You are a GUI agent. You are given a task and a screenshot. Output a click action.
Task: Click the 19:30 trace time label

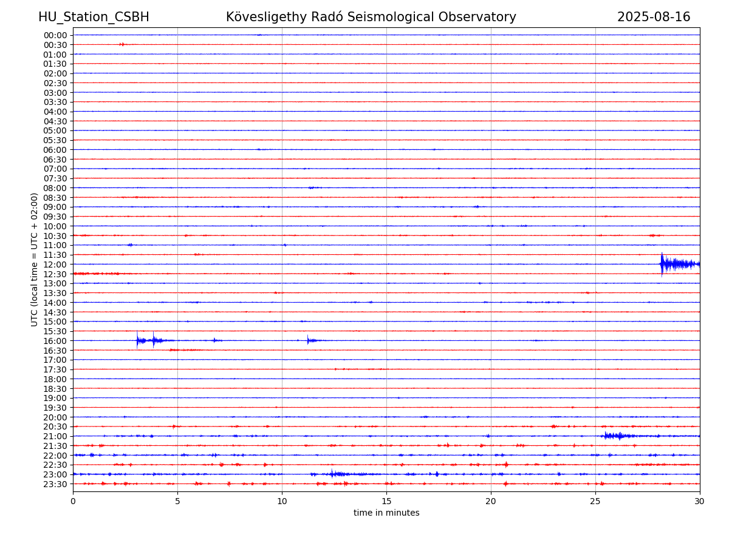click(55, 408)
